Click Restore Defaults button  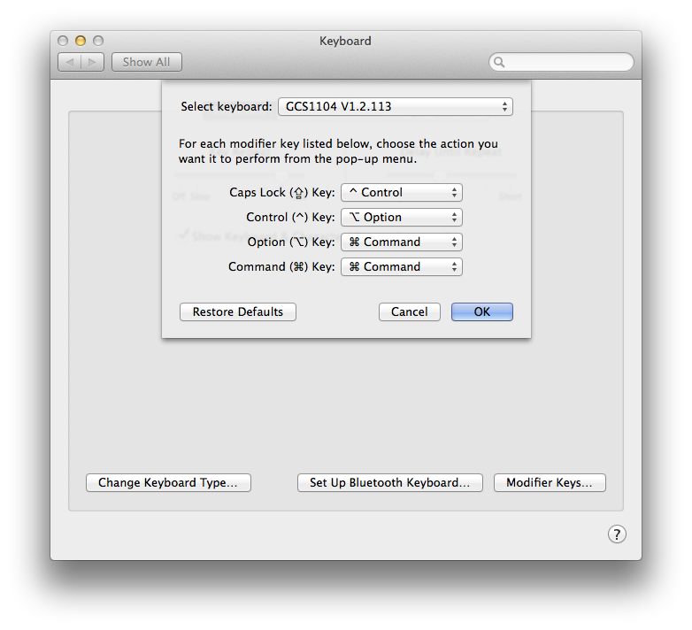click(237, 312)
